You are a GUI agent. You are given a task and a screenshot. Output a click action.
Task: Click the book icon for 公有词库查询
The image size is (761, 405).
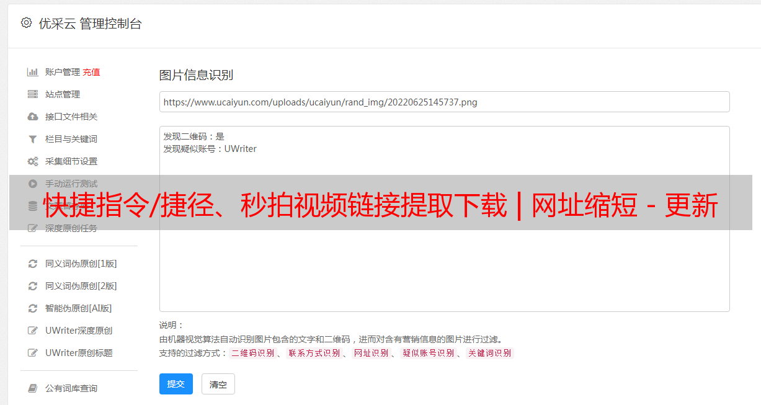[x=33, y=388]
